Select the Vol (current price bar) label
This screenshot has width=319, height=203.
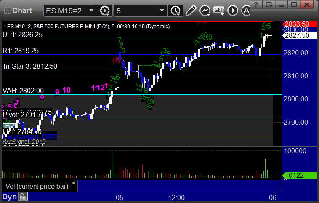pyautogui.click(x=37, y=186)
